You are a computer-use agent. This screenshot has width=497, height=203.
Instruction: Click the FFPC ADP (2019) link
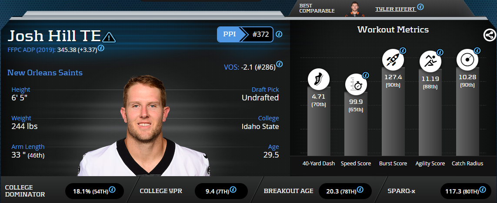coord(31,50)
